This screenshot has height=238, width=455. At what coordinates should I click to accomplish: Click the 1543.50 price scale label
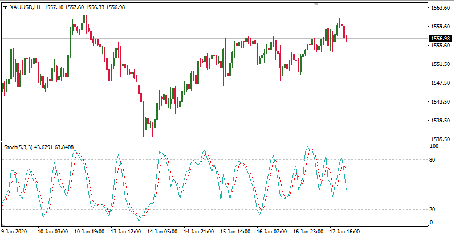tap(440, 102)
